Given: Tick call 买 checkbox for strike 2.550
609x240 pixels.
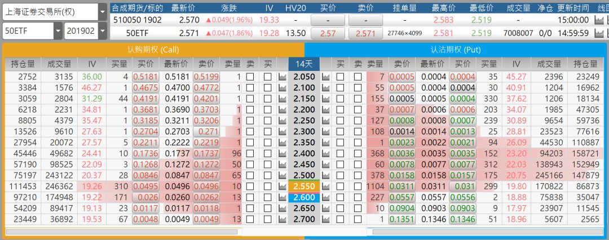Looking at the screenshot, I should point(268,186).
